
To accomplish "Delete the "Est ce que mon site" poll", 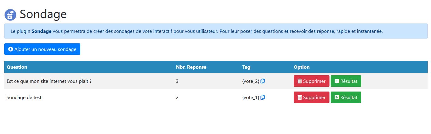I will pyautogui.click(x=311, y=81).
